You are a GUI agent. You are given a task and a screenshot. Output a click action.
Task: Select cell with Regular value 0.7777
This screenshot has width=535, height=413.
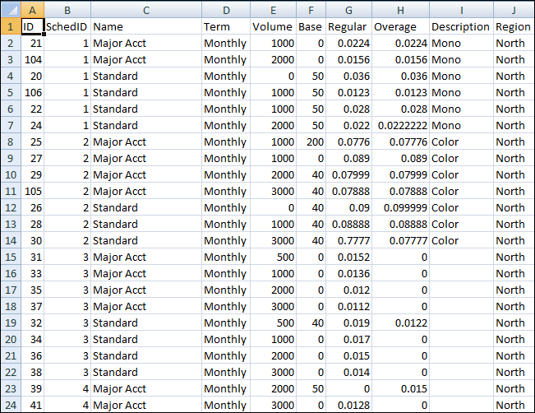[x=348, y=240]
